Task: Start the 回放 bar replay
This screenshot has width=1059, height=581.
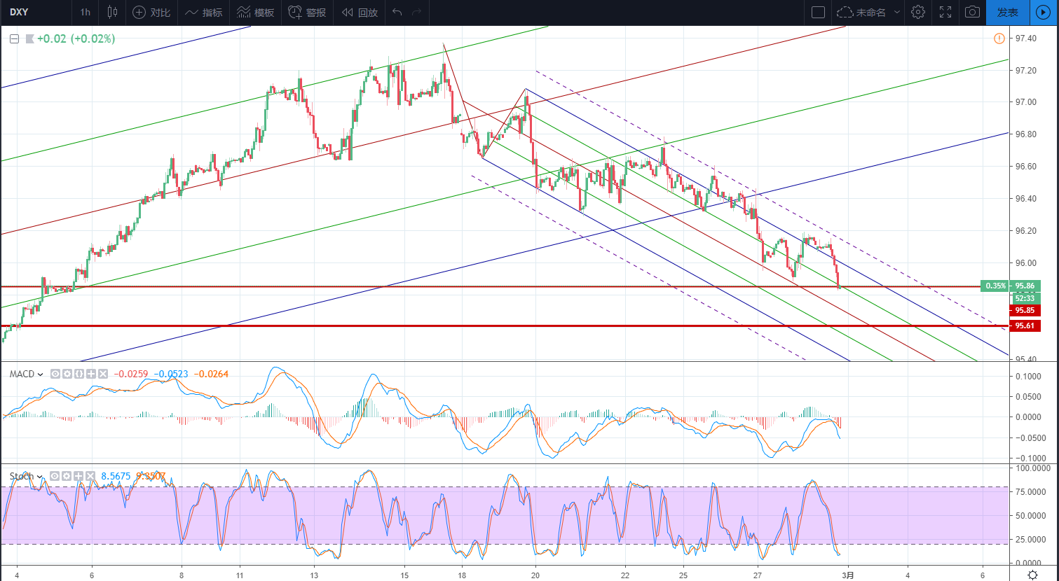Action: (360, 13)
